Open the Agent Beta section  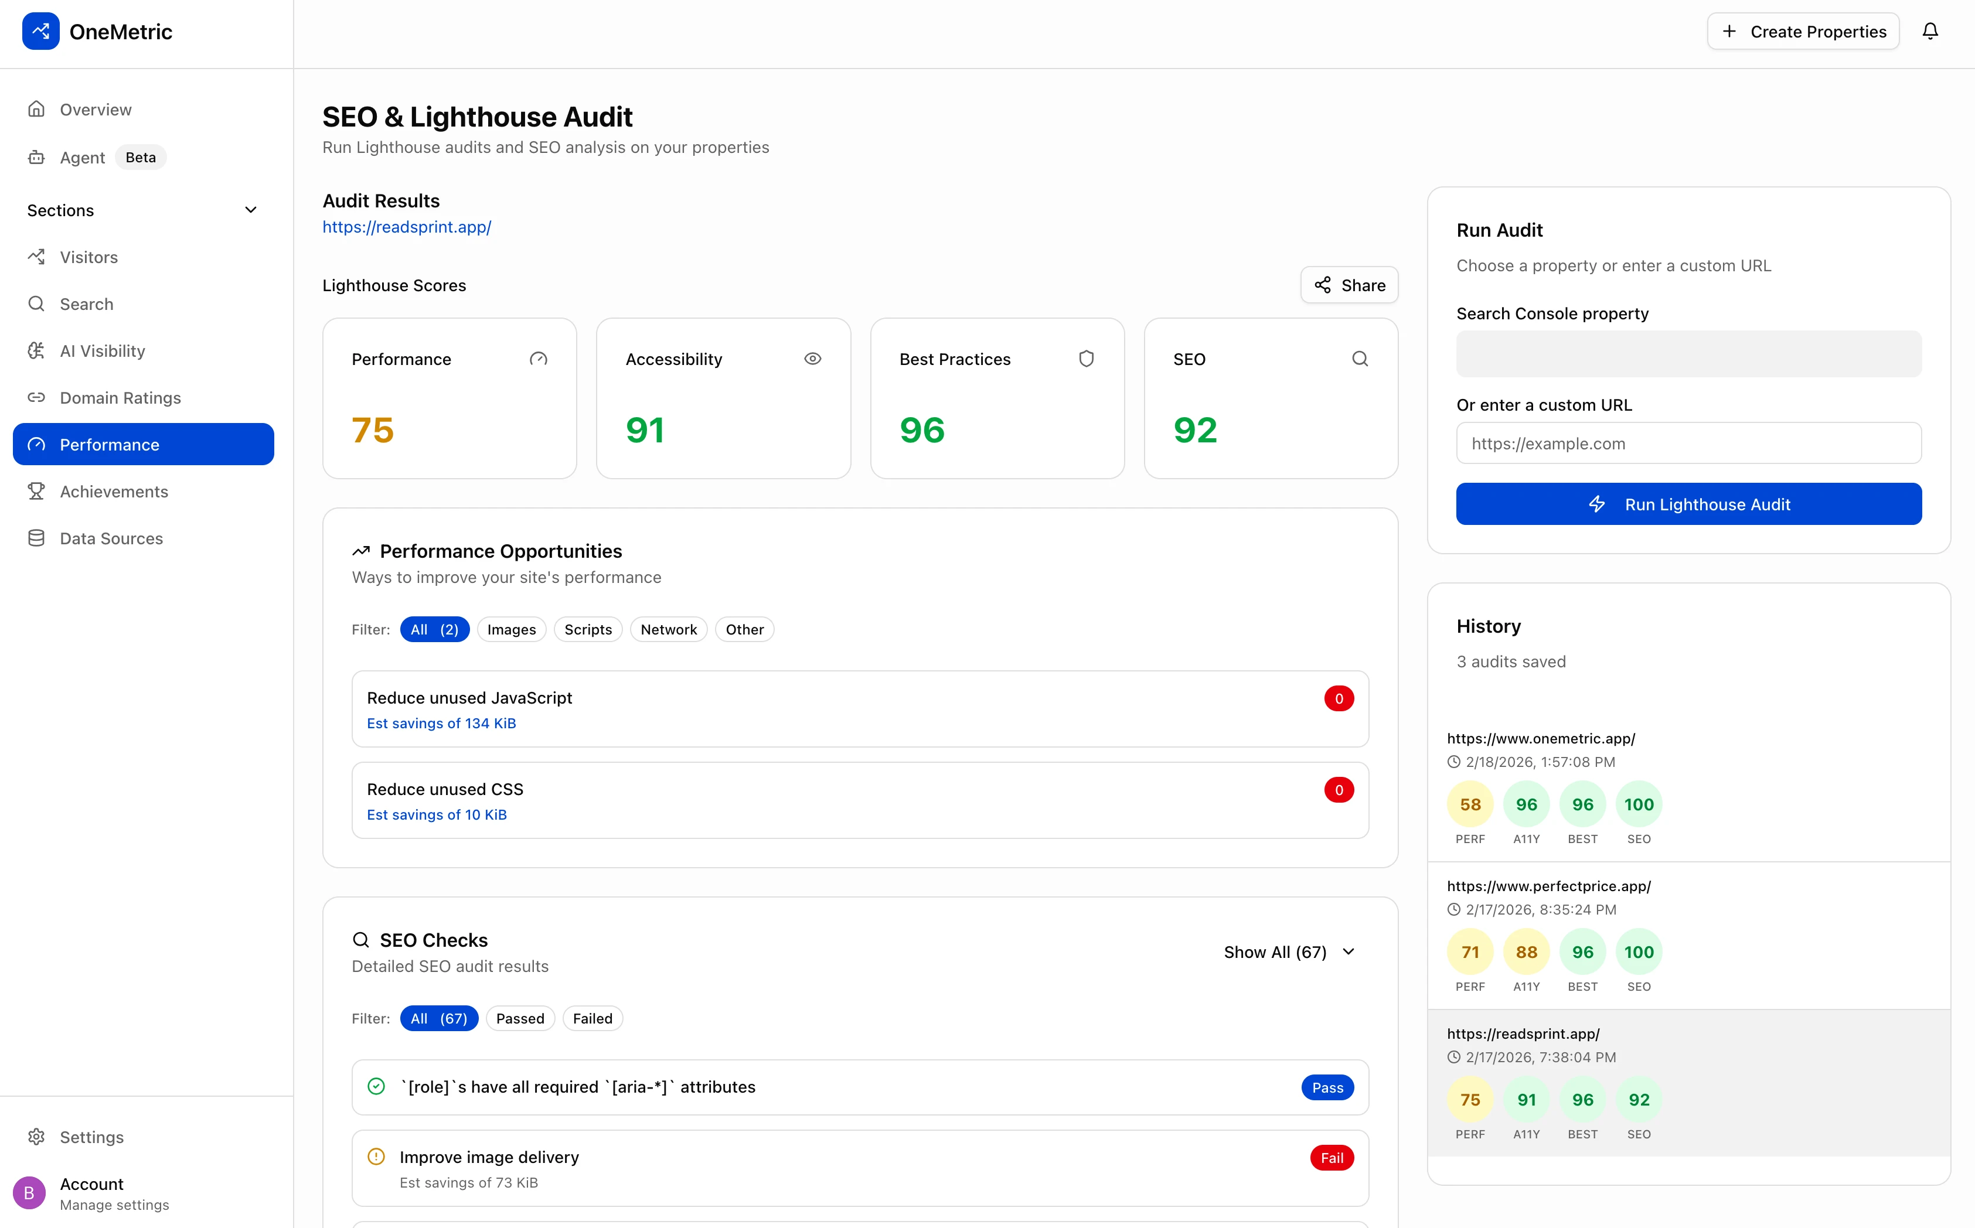(83, 158)
